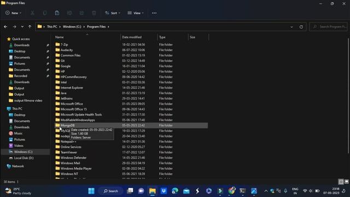Select Videos under This PC
This screenshot has height=197, width=350.
click(x=19, y=146)
